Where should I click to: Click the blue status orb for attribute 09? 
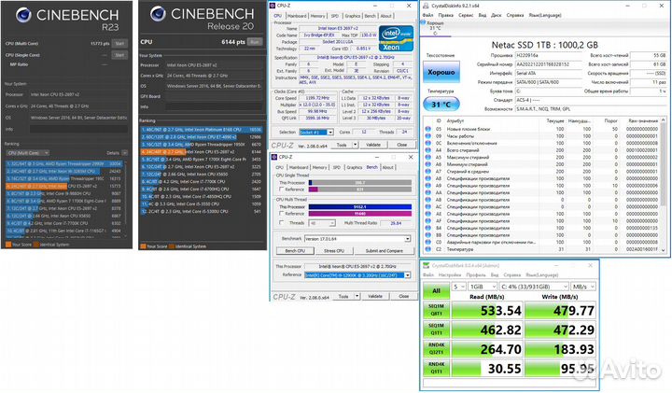click(x=427, y=136)
